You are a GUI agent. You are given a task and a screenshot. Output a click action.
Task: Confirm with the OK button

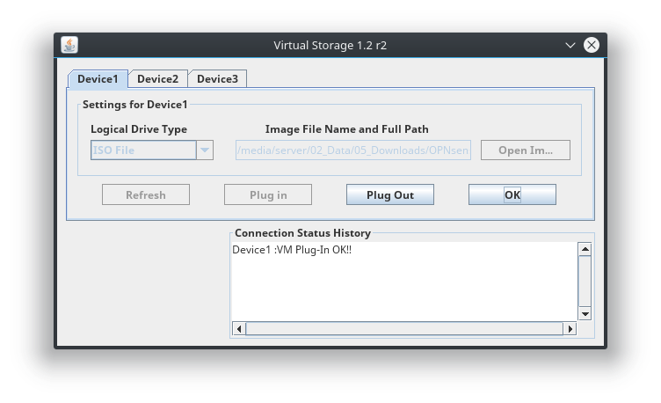(x=512, y=194)
